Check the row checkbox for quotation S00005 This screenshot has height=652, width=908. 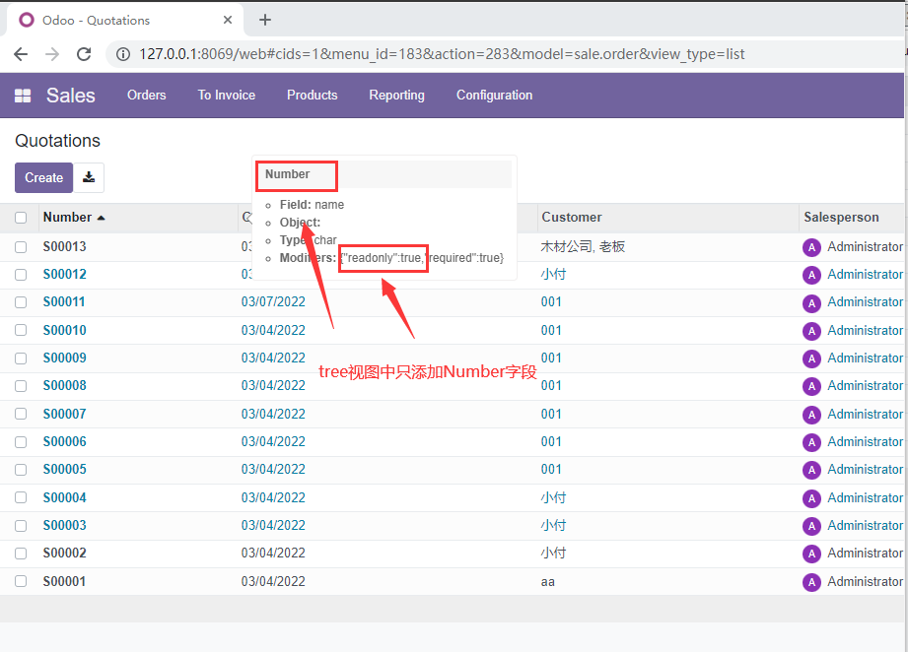pos(21,469)
